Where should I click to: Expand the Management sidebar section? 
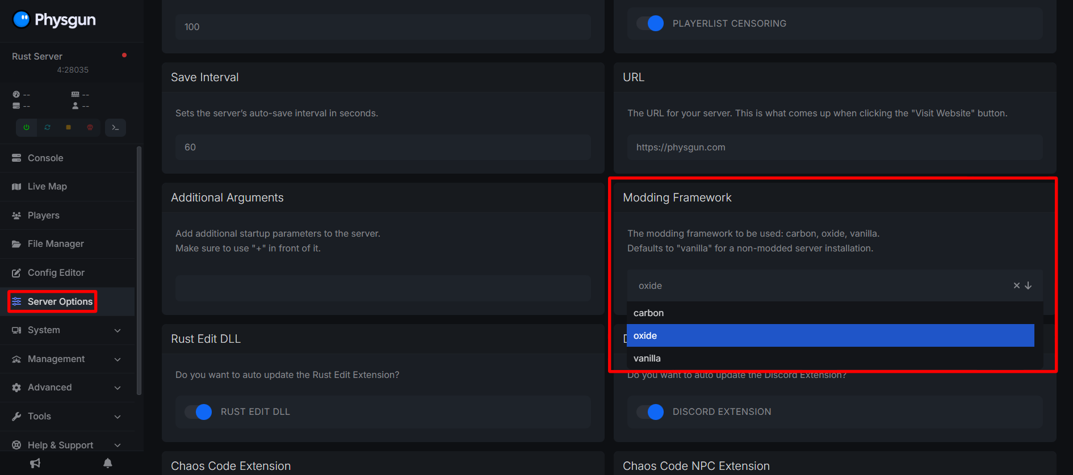pyautogui.click(x=67, y=359)
